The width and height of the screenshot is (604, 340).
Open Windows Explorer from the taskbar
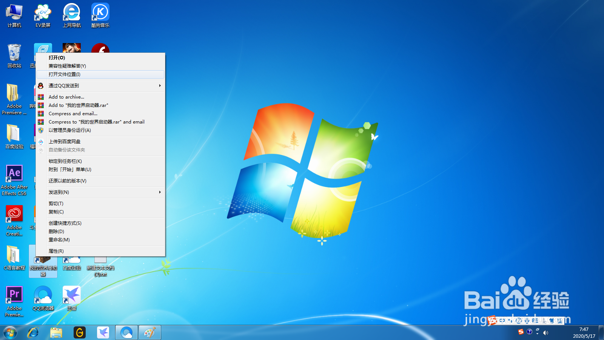coord(56,332)
